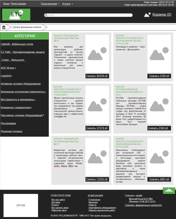Open Доставка footer link
176x219 pixels.
[56, 202]
